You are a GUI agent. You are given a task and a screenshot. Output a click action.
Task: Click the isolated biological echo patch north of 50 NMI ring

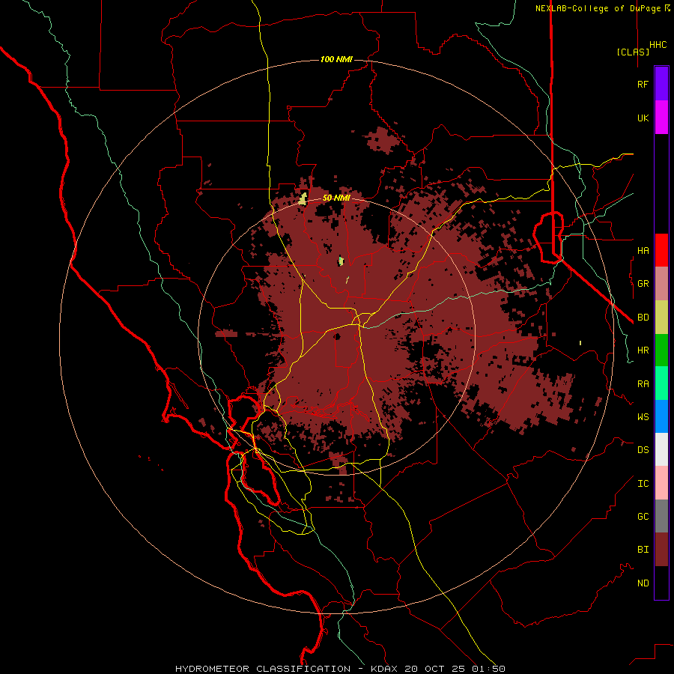click(x=382, y=140)
